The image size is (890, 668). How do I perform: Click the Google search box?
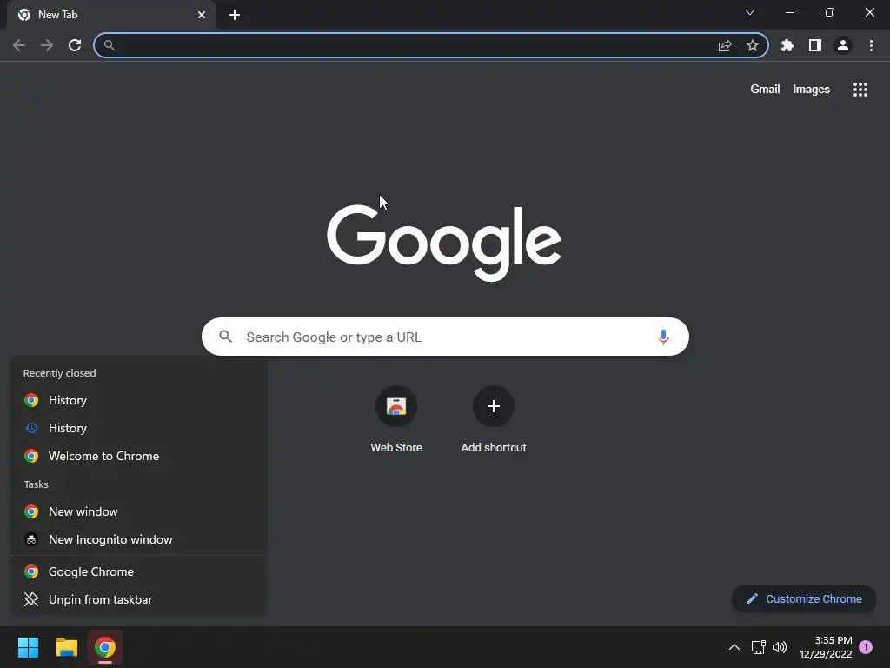[445, 337]
